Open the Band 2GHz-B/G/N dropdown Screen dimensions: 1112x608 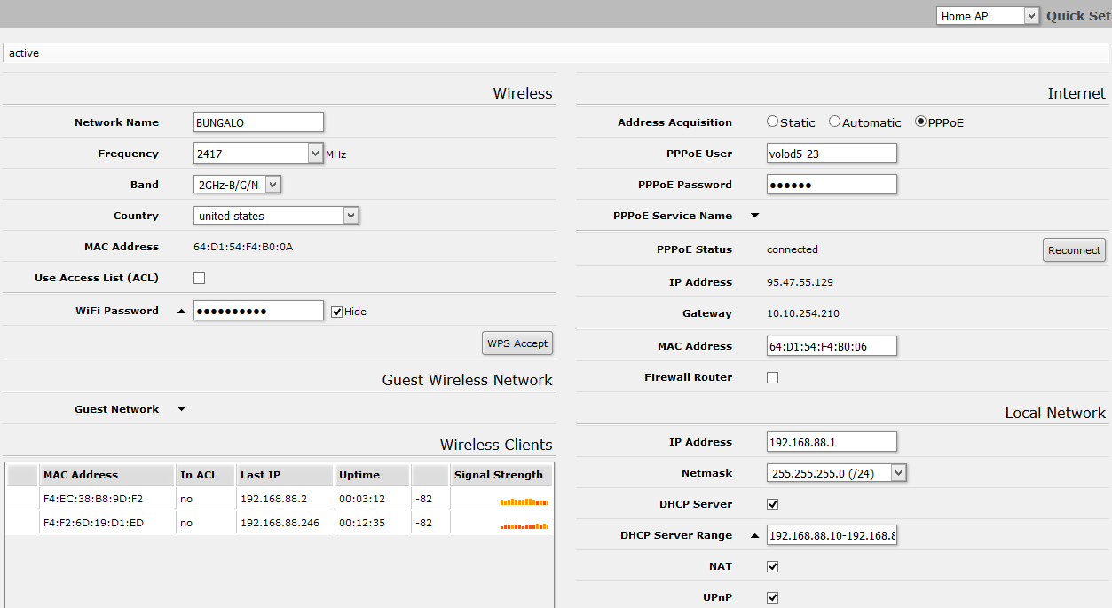tap(237, 185)
